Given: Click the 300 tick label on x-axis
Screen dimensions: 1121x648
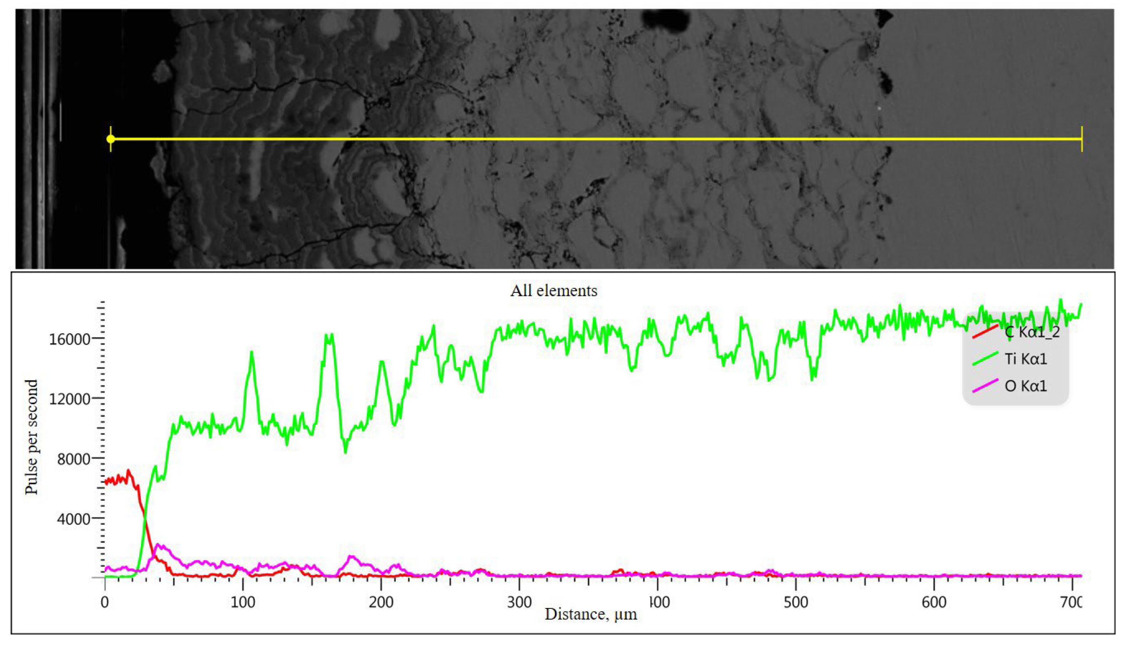Looking at the screenshot, I should 519,602.
